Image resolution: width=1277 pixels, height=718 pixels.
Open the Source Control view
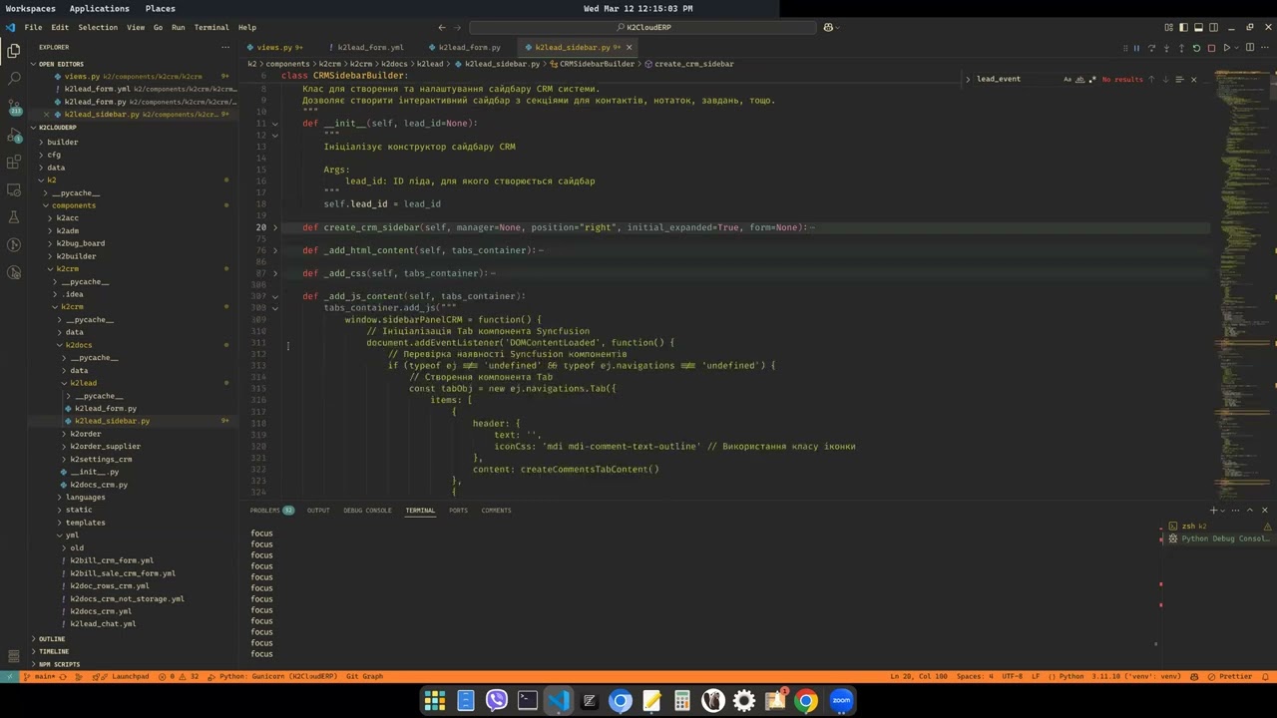coord(14,106)
